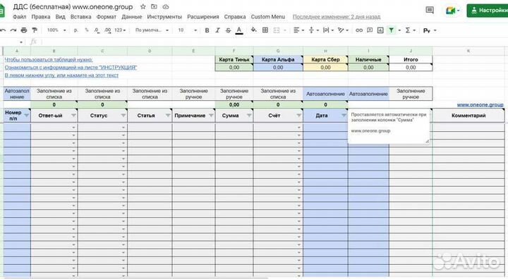Open the name box dropdown arrow
The image size is (508, 279).
coord(21,42)
